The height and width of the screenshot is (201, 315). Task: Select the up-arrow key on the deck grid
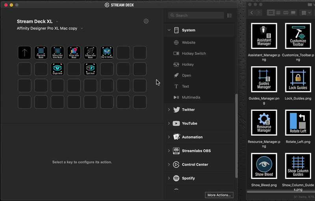[24, 53]
